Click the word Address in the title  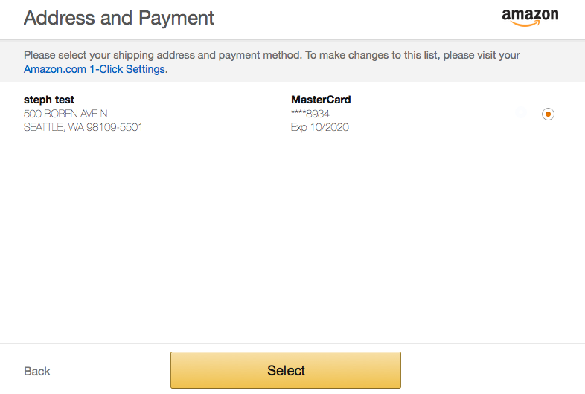point(60,18)
